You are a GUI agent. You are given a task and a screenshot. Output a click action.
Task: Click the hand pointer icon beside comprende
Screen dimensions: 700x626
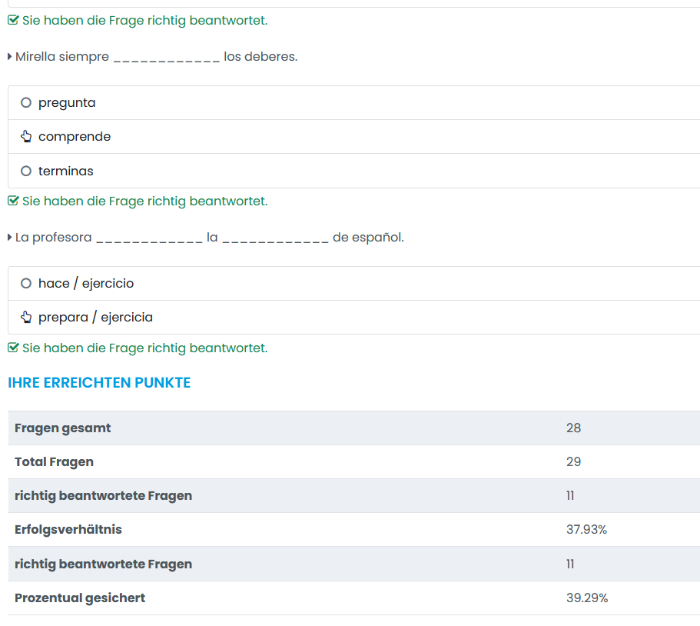pyautogui.click(x=26, y=137)
